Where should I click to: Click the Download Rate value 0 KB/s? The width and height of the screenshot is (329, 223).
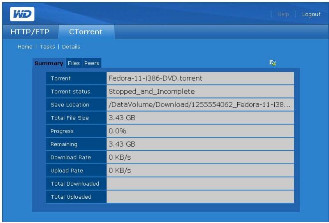pyautogui.click(x=120, y=157)
